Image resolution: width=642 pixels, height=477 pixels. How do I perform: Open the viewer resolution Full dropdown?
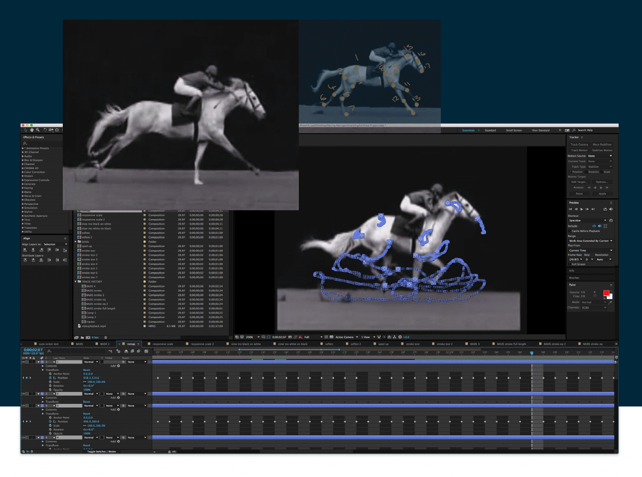tap(313, 337)
